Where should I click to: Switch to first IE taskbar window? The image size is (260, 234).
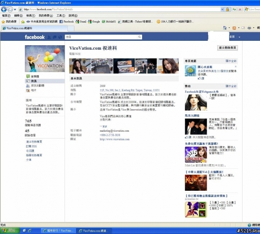click(58, 231)
